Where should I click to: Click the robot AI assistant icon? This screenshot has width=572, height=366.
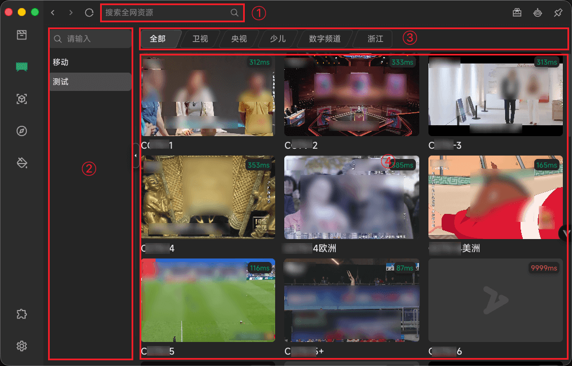(538, 13)
